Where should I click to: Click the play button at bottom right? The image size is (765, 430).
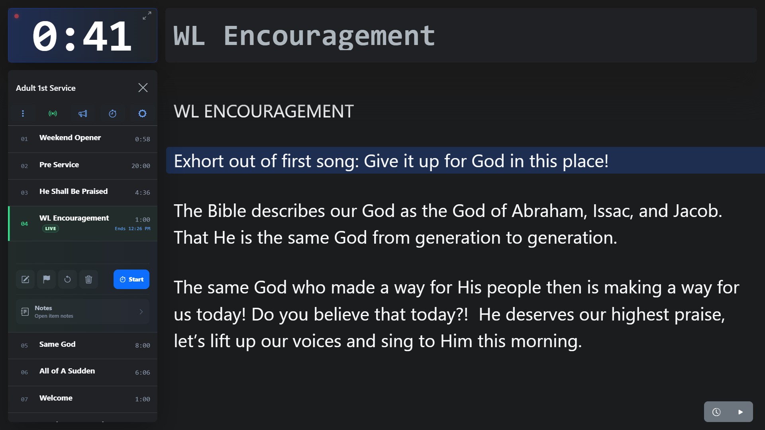coord(741,412)
